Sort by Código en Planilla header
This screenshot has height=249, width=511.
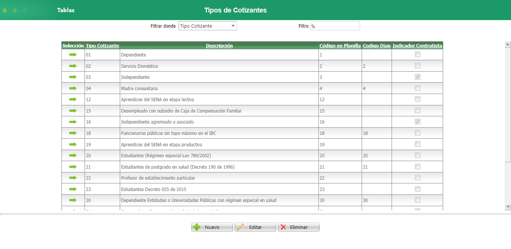click(x=340, y=46)
